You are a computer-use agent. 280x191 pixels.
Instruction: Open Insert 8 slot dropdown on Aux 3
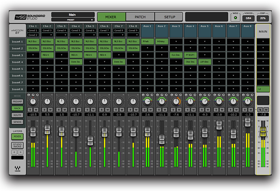[176, 89]
